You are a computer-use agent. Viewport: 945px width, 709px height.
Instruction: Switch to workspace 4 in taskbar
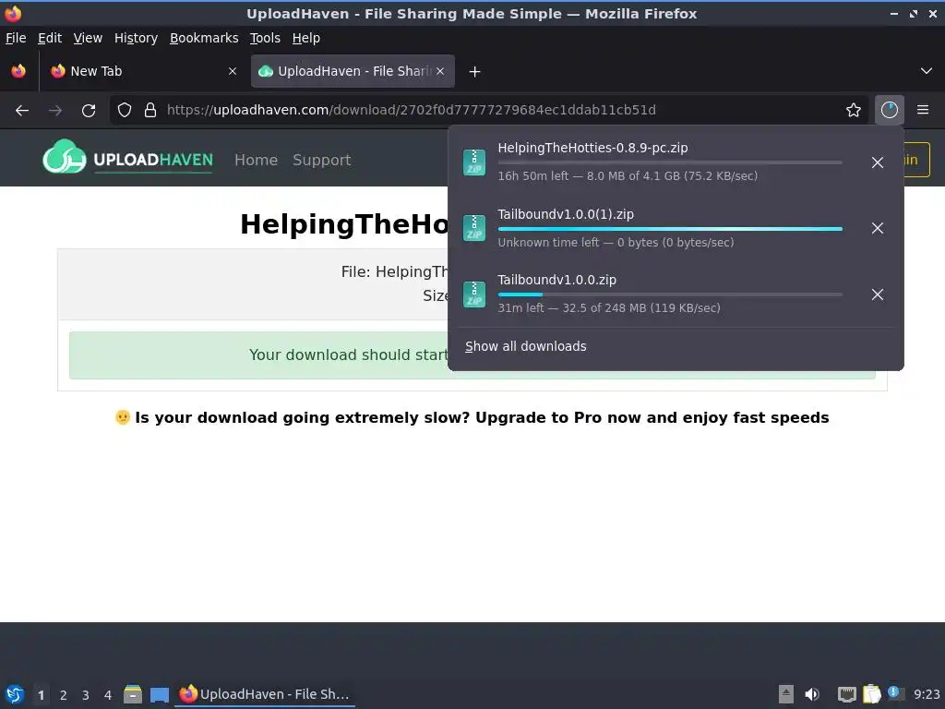pos(108,695)
